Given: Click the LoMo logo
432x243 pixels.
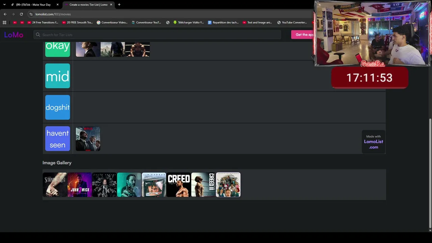Looking at the screenshot, I should click(13, 35).
